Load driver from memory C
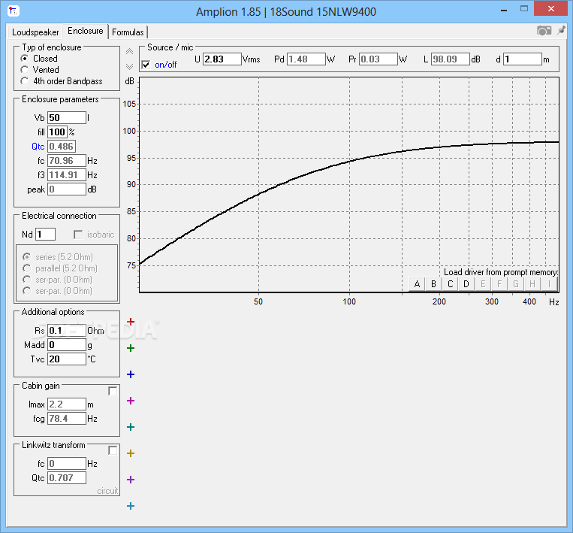The image size is (573, 533). 451,284
